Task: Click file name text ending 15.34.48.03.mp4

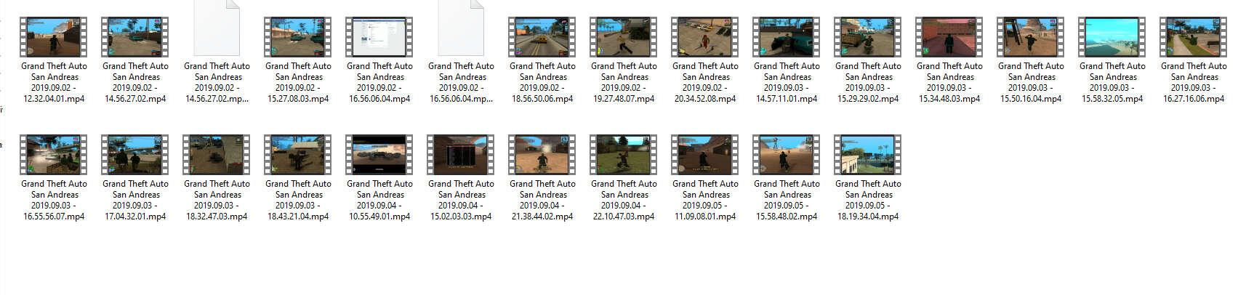Action: [949, 82]
